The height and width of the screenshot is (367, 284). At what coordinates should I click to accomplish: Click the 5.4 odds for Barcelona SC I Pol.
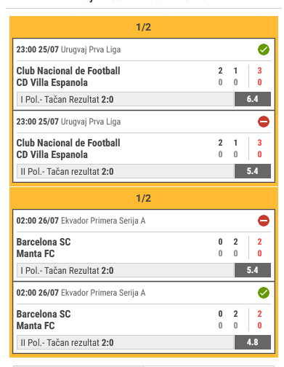(x=253, y=270)
